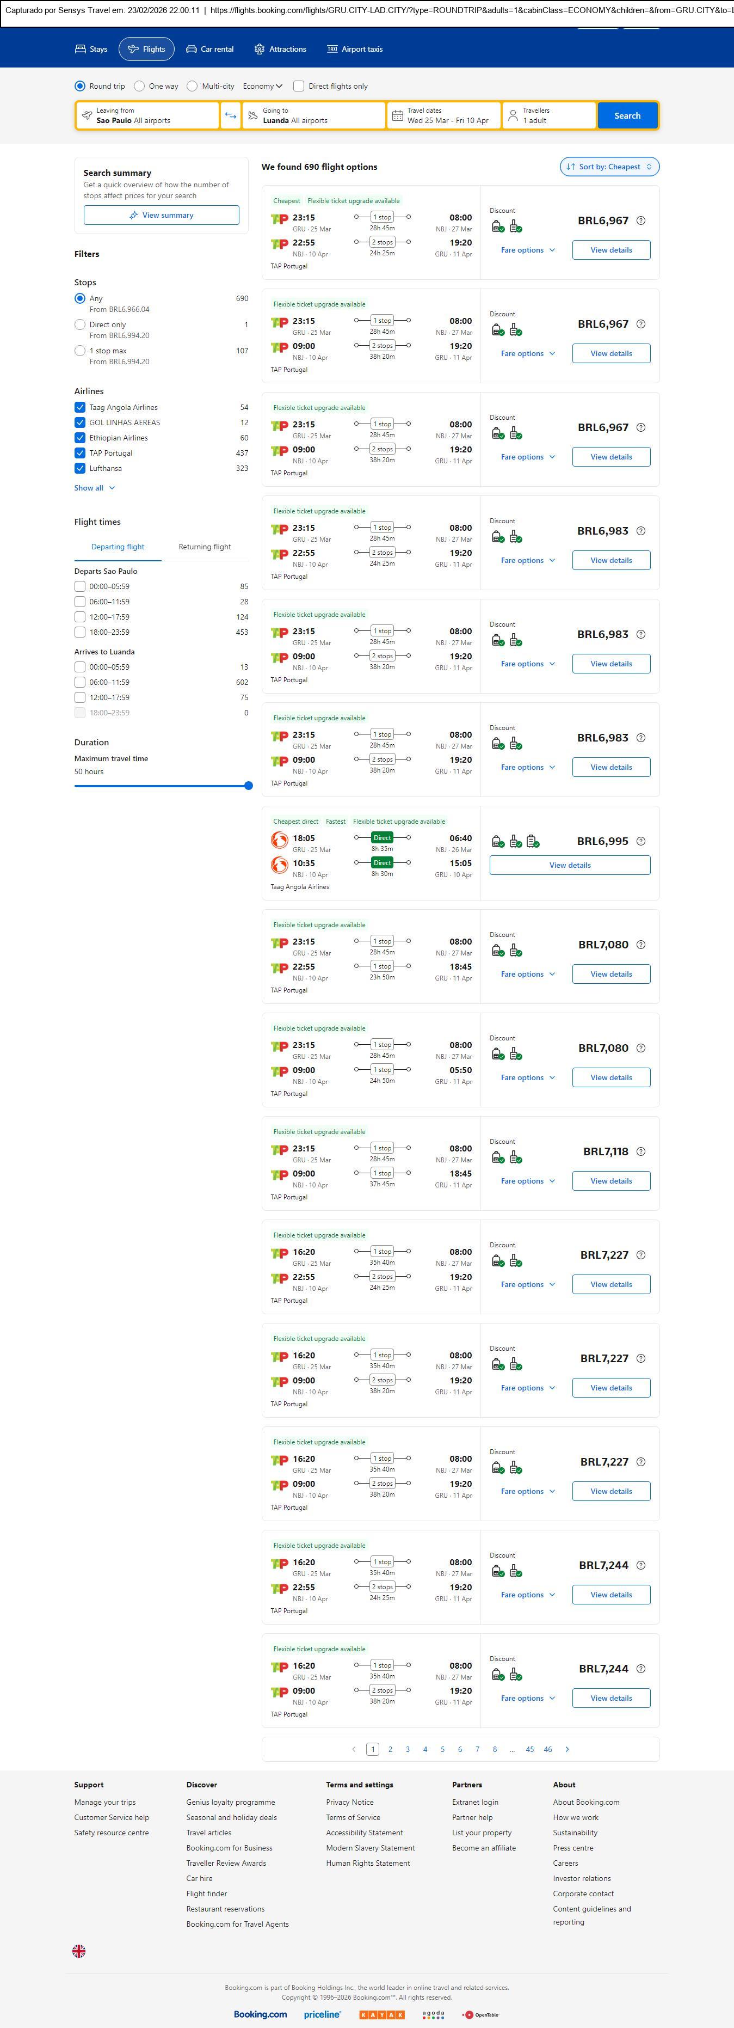Click the blue Search button

click(627, 116)
